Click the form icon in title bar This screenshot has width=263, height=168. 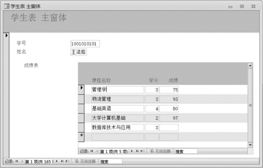click(7, 6)
